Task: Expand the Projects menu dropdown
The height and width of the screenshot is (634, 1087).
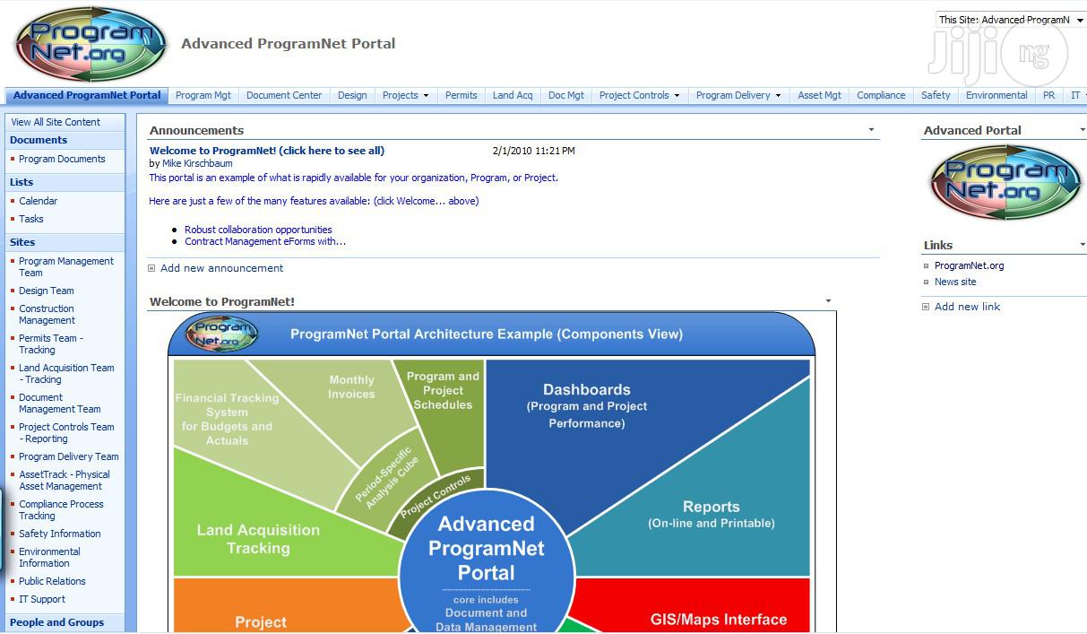Action: 426,95
